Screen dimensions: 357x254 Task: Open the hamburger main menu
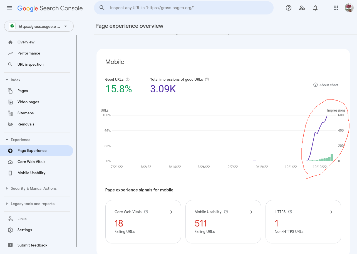(10, 8)
